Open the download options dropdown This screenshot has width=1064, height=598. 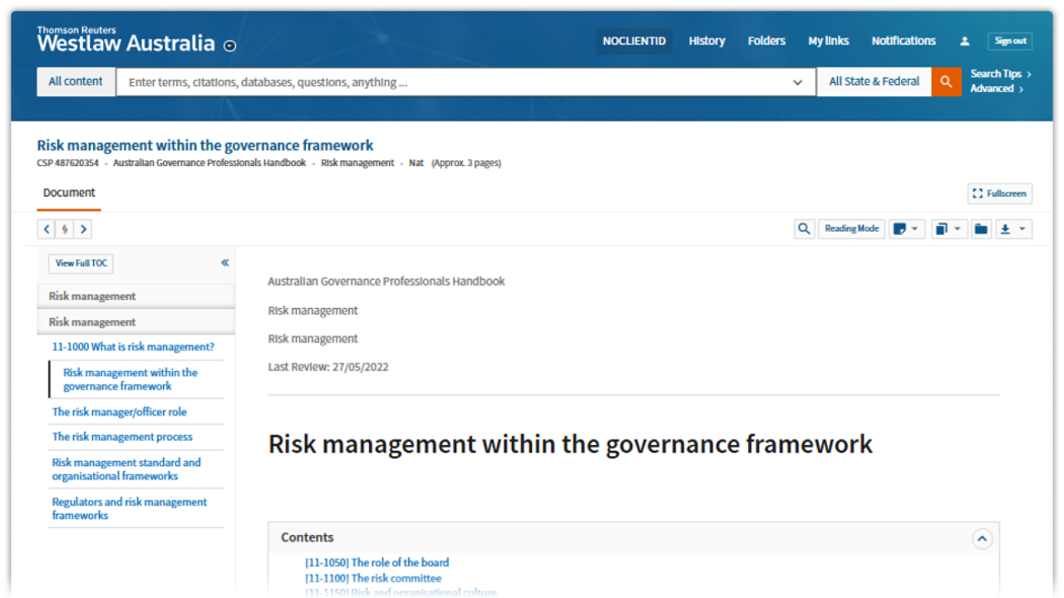tap(1012, 229)
